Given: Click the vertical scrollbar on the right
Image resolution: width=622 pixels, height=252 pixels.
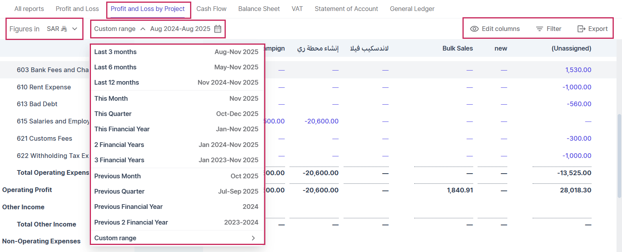Looking at the screenshot, I should (619, 157).
